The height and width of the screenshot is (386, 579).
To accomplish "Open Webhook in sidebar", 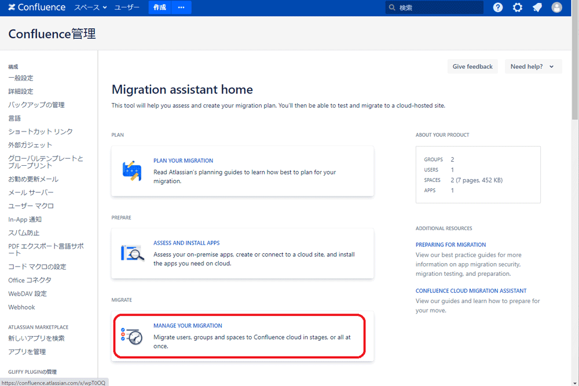I will 21,307.
